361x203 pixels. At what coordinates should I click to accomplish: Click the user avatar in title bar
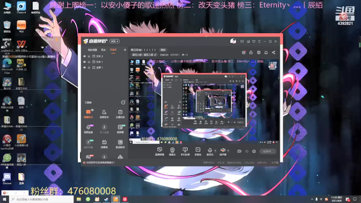coord(233,41)
